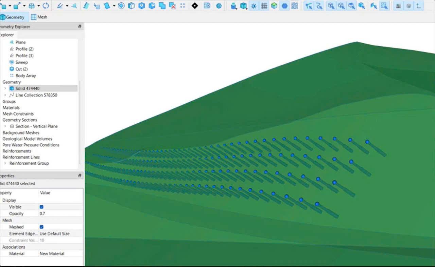The image size is (435, 267).
Task: Click the Opacity value 0.7 field
Action: [x=61, y=213]
